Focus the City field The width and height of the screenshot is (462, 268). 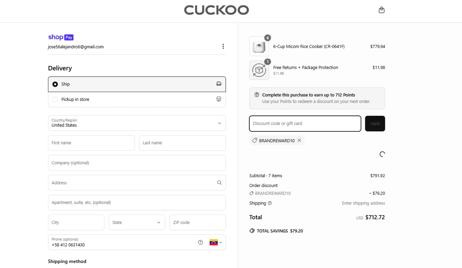76,222
